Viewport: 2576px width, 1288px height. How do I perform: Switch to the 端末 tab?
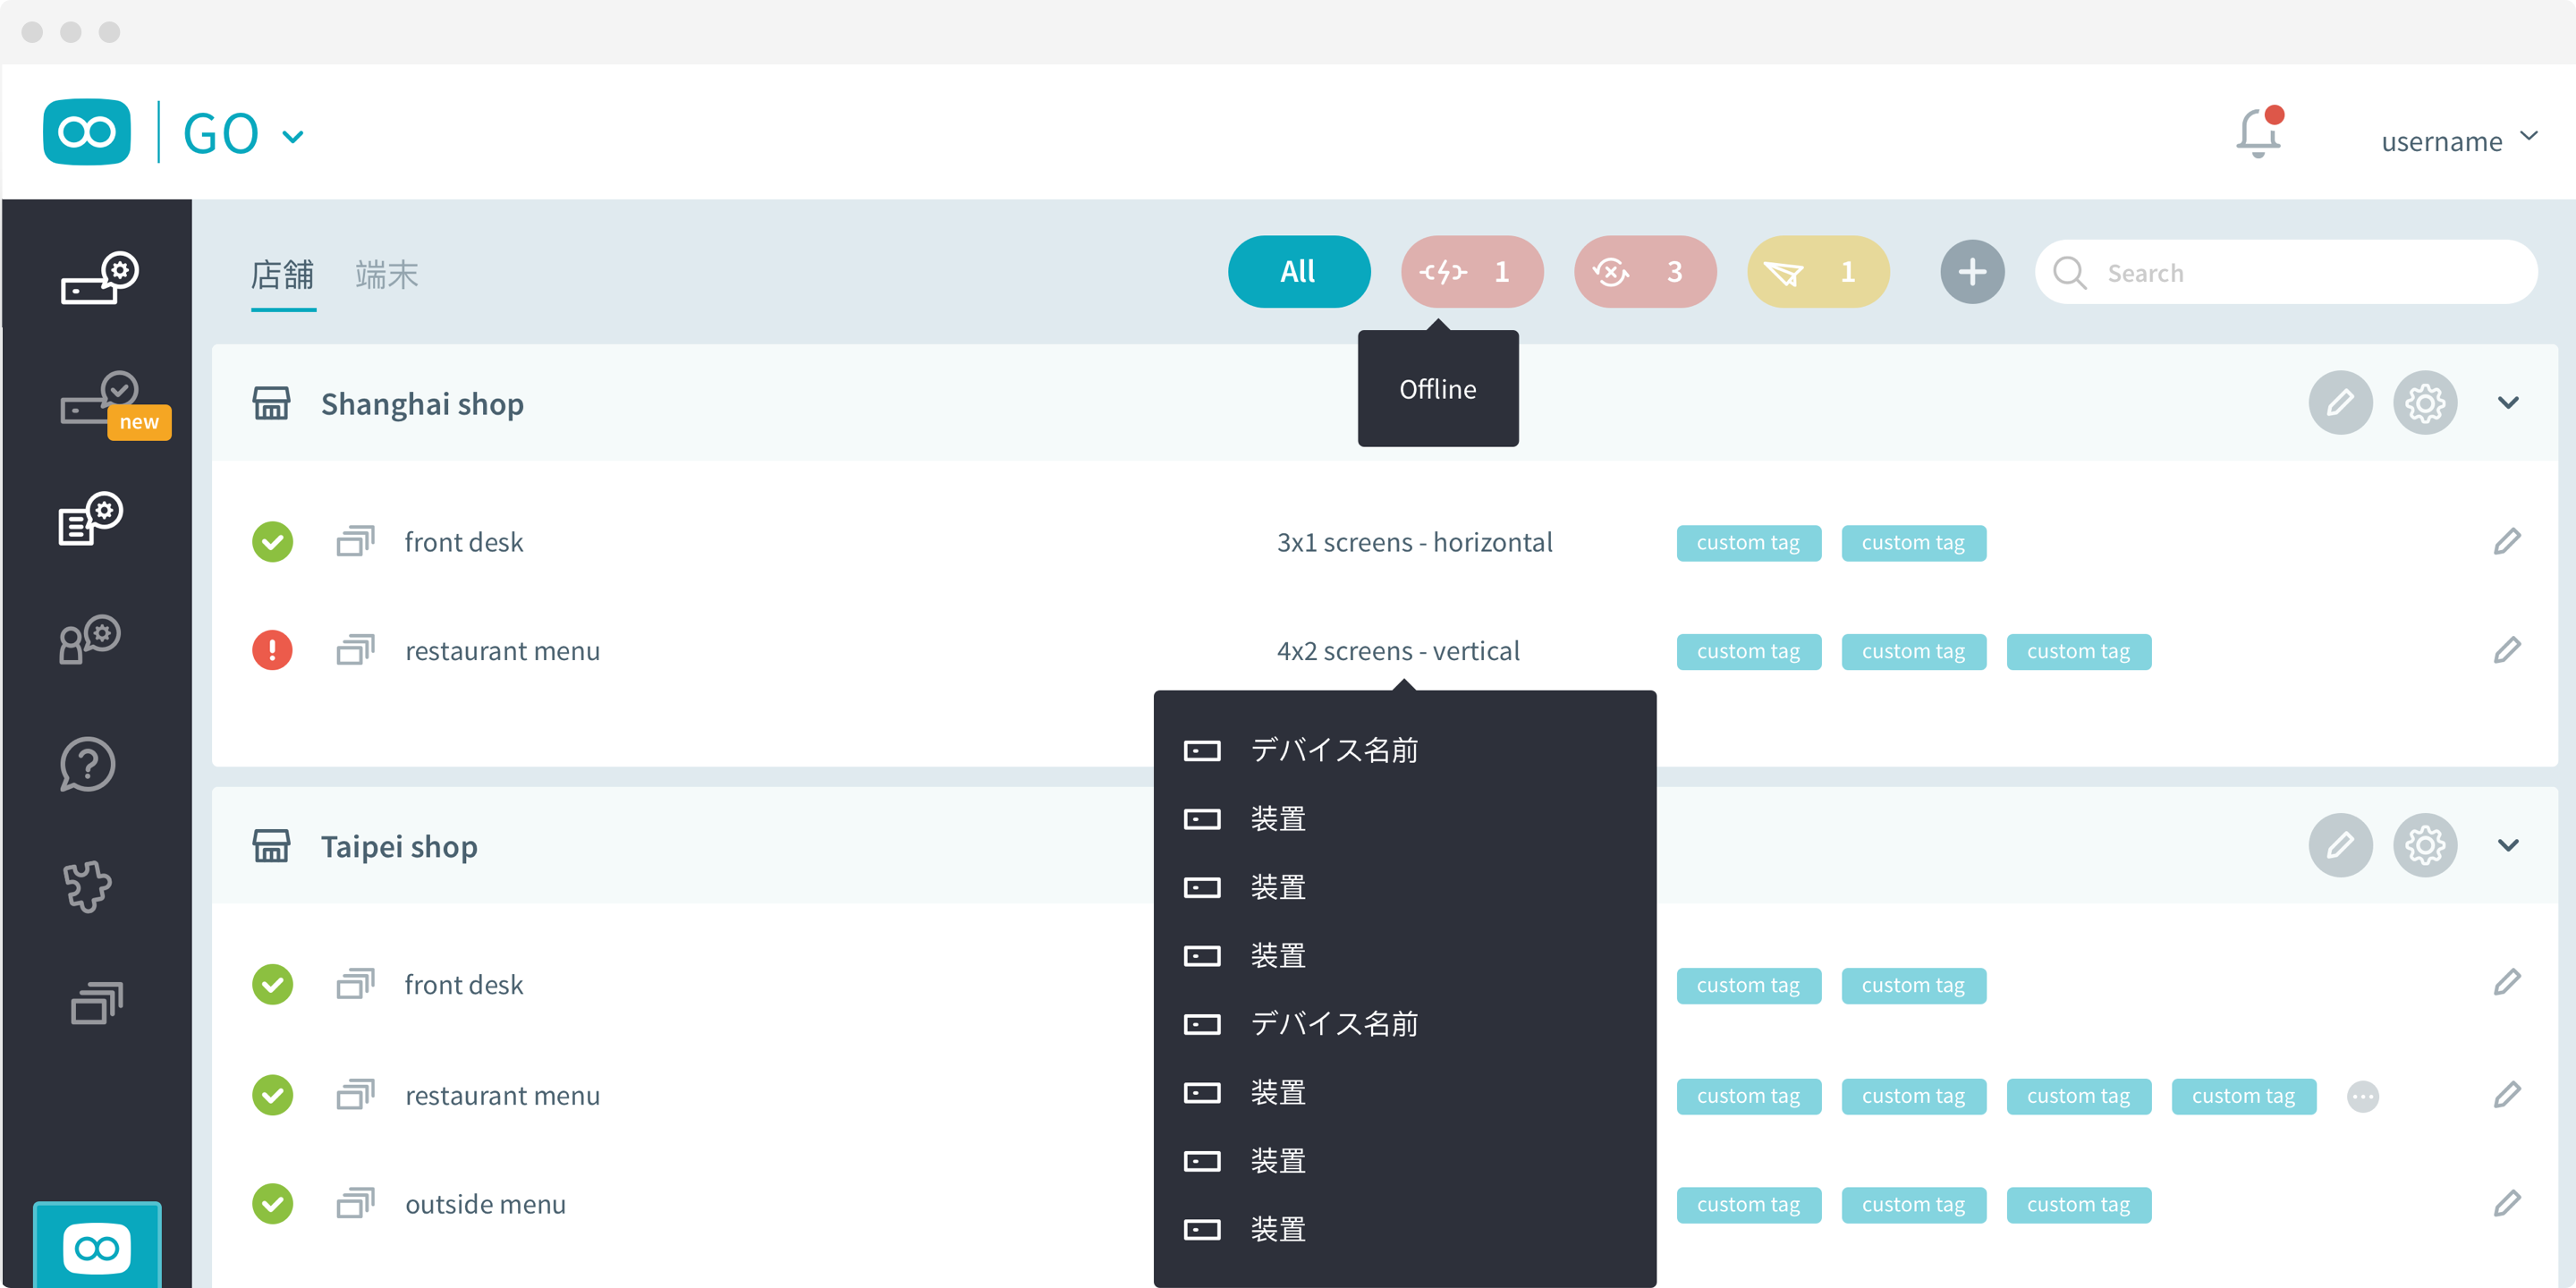point(386,274)
